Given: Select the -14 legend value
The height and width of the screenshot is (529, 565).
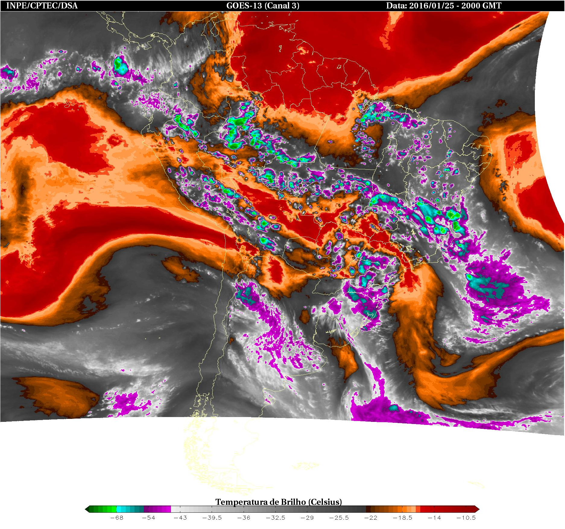Looking at the screenshot, I should (x=434, y=518).
